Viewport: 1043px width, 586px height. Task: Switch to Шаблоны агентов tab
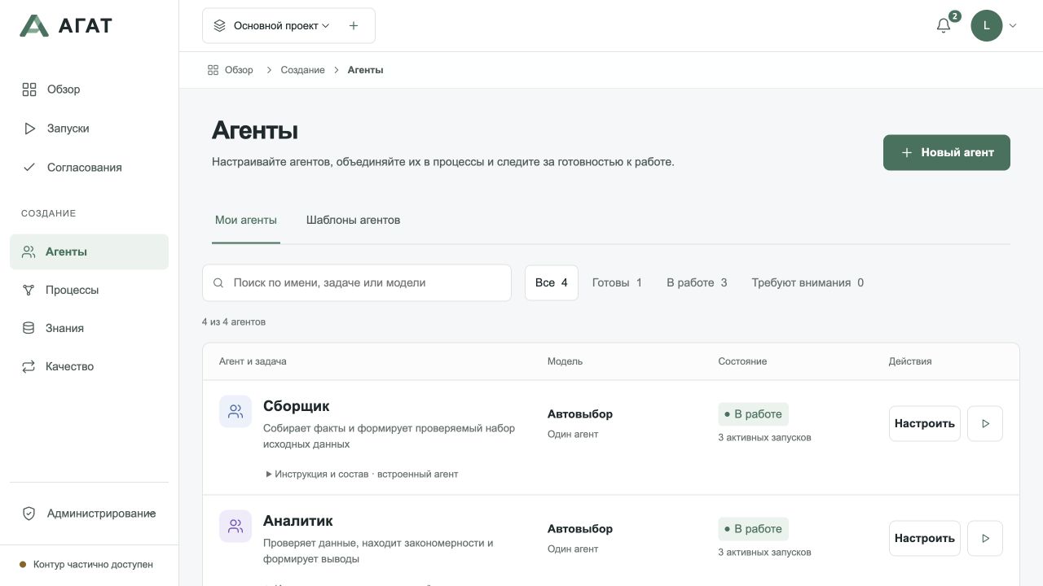353,221
